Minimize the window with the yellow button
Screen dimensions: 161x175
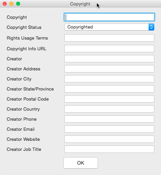click(x=11, y=4)
